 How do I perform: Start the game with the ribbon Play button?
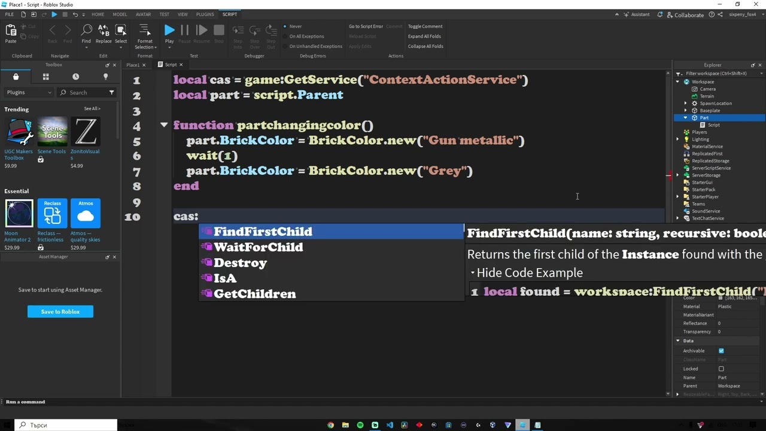(169, 31)
